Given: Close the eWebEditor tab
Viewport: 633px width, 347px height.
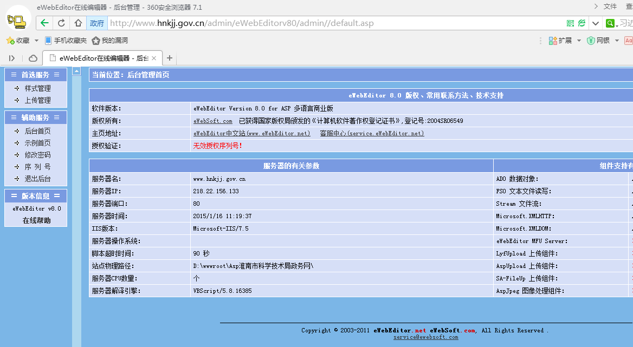Looking at the screenshot, I should (x=154, y=58).
